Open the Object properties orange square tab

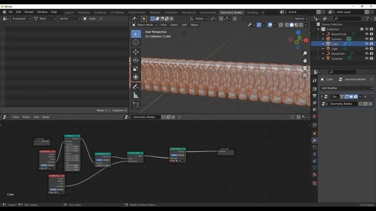click(314, 134)
